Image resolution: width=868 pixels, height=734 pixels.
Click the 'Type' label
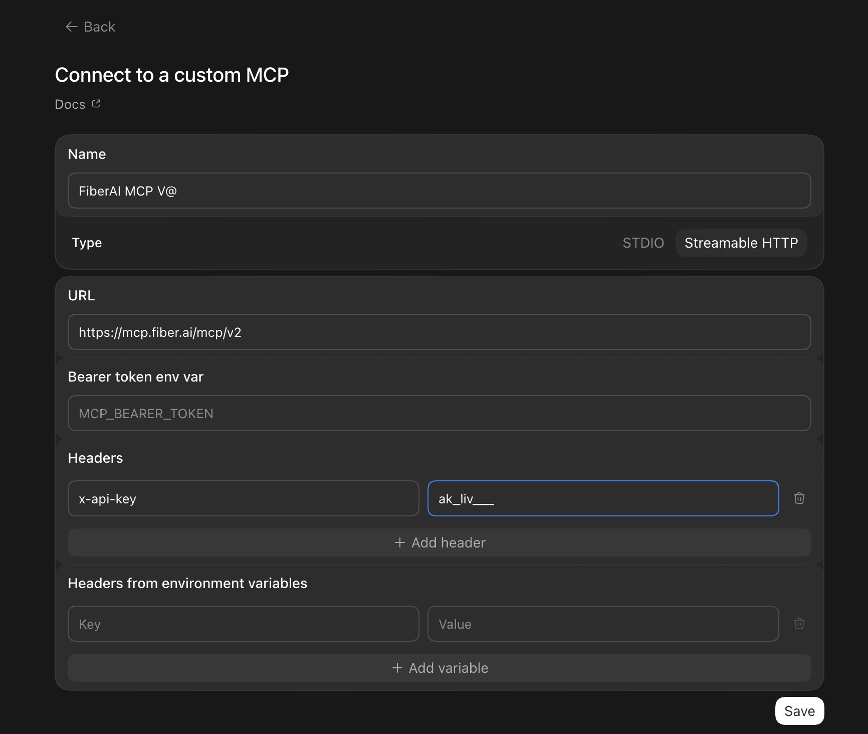point(87,243)
